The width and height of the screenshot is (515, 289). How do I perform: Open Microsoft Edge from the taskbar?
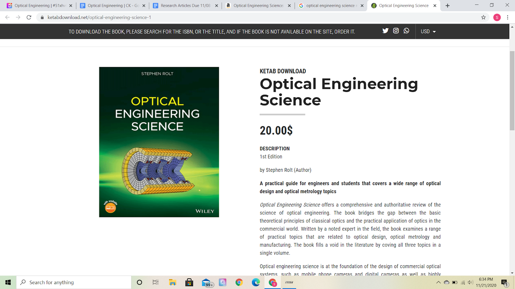[x=256, y=282]
